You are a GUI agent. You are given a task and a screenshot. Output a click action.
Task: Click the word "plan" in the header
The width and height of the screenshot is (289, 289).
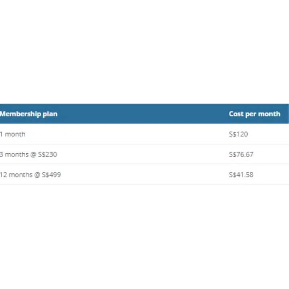click(x=50, y=114)
